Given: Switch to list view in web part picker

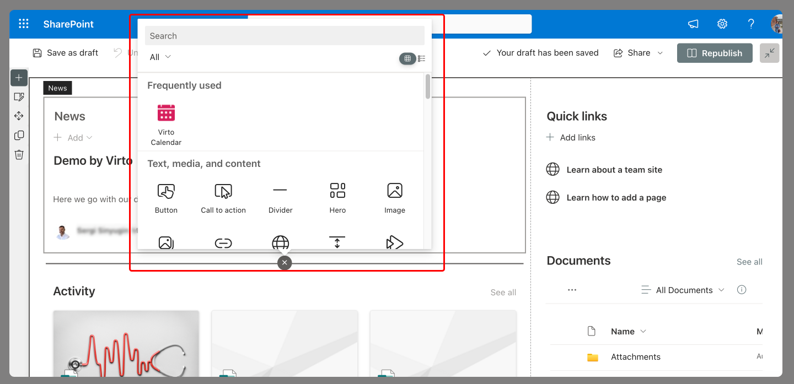Looking at the screenshot, I should click(422, 58).
